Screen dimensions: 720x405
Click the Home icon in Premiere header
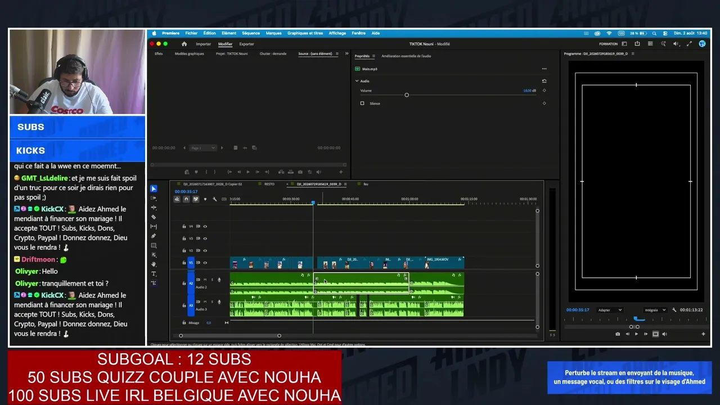tap(184, 44)
